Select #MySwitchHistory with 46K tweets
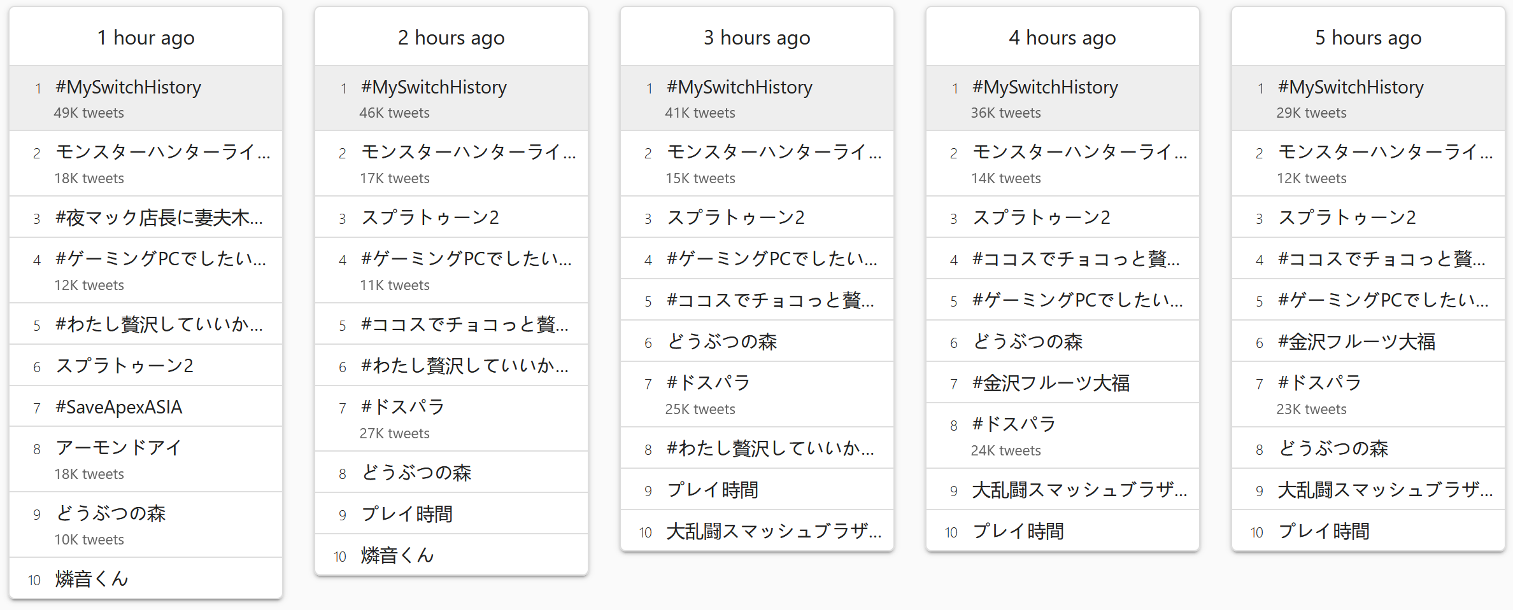The height and width of the screenshot is (610, 1513). (434, 87)
